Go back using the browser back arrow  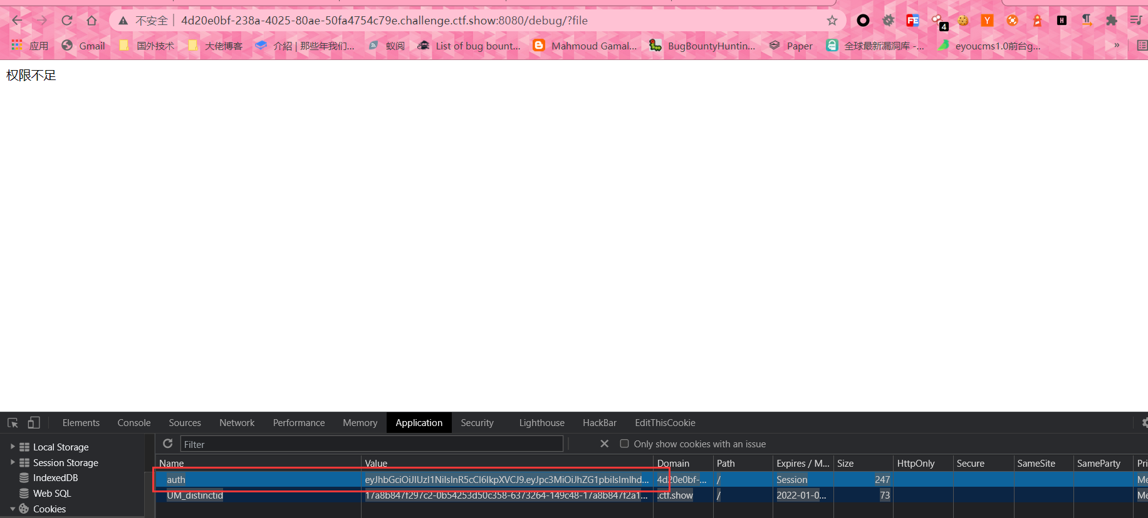tap(17, 21)
